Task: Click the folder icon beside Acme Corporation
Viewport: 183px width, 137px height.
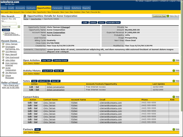Action: (3, 68)
